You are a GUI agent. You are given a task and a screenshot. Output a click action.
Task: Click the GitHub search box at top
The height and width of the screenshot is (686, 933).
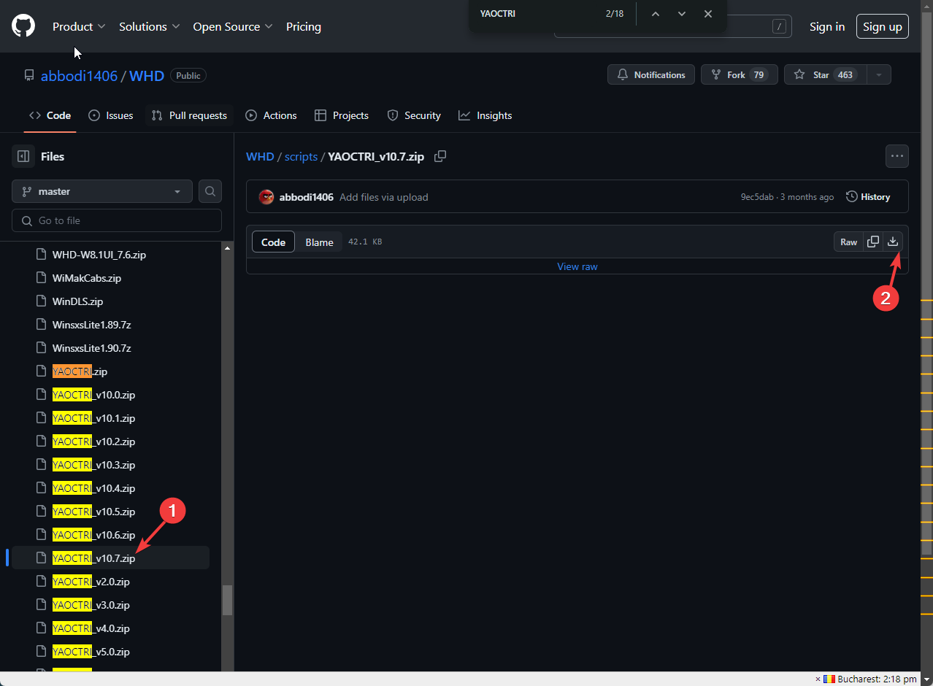coord(672,26)
